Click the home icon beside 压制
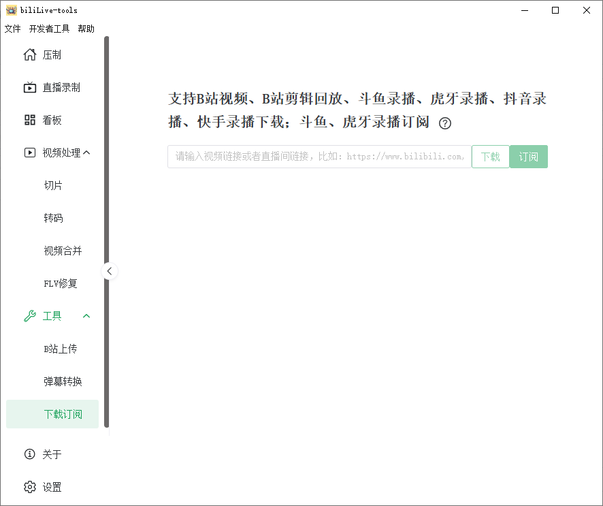The width and height of the screenshot is (603, 506). point(30,54)
